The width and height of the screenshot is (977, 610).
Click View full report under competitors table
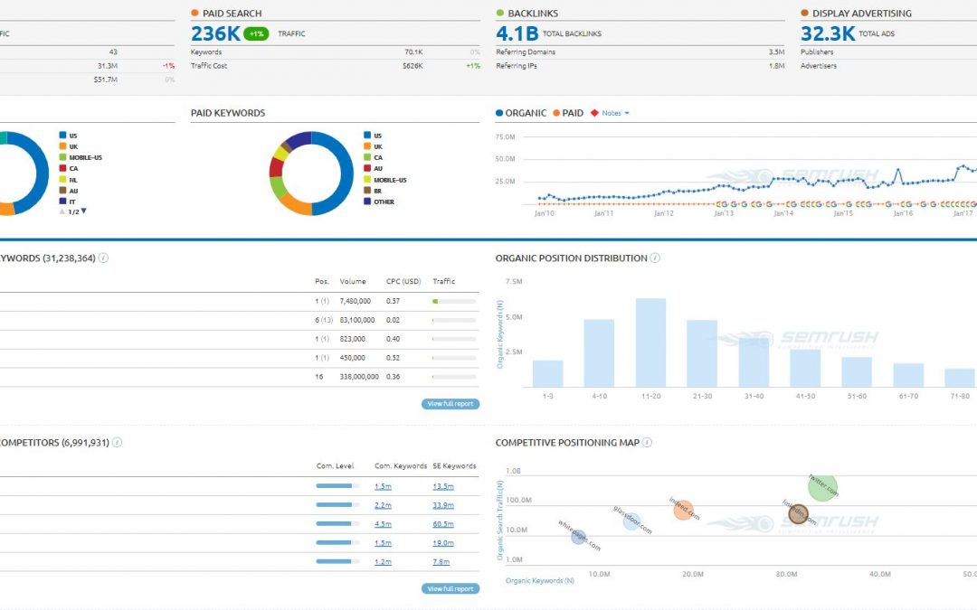tap(451, 589)
